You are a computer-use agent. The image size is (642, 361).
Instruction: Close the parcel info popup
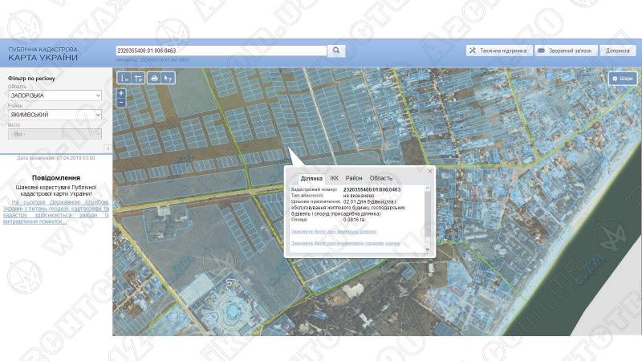[430, 171]
